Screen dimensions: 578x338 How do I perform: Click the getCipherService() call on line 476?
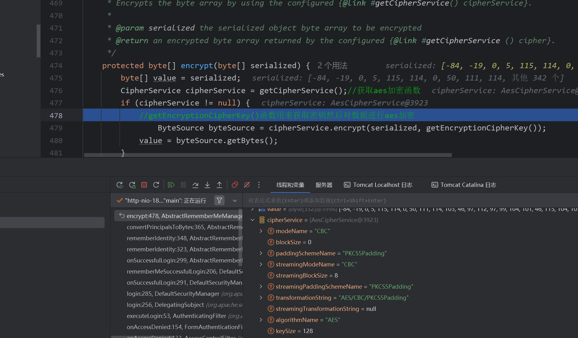coord(301,91)
